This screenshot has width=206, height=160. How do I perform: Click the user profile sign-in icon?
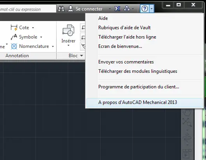tap(71, 9)
